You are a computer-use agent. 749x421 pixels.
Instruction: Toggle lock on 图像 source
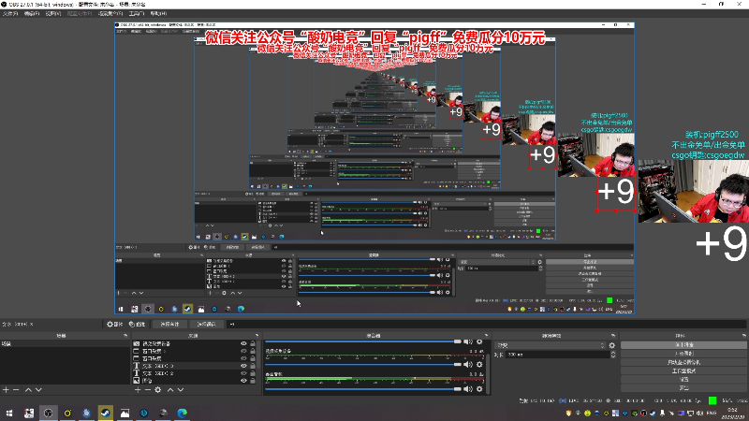coord(253,381)
